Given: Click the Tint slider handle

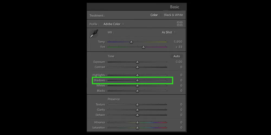Looking at the screenshot, I should tap(143, 47).
